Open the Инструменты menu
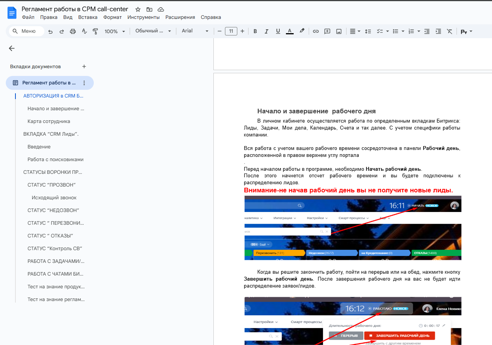The image size is (492, 345). coord(144,17)
